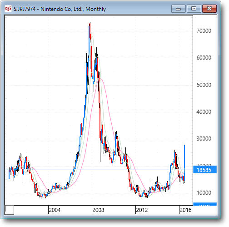Viewport: 229px width, 227px height.
Task: Click the chart window app icon
Action: (x=8, y=9)
